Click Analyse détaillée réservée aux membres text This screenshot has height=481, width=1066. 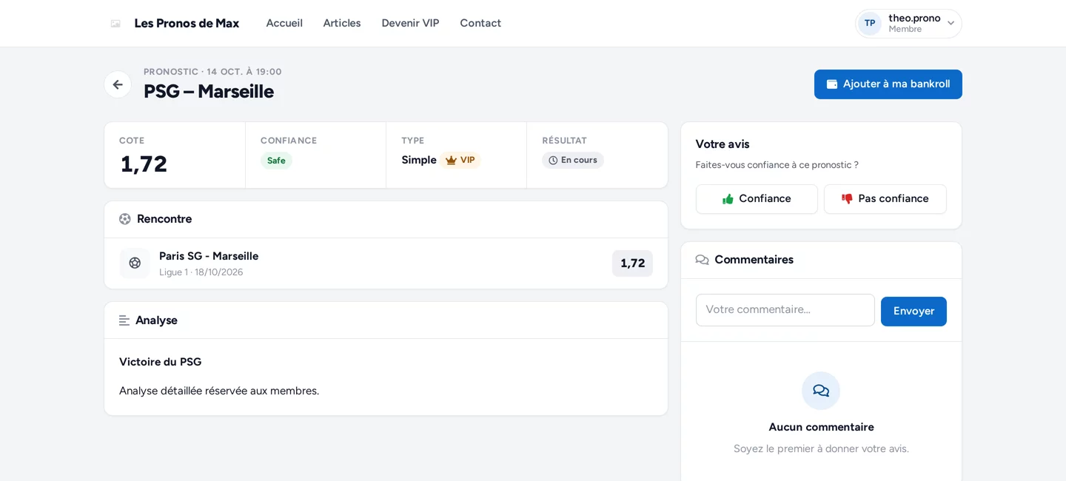(219, 391)
